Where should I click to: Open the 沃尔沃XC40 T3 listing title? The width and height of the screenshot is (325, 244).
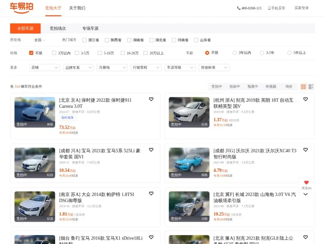point(255,154)
